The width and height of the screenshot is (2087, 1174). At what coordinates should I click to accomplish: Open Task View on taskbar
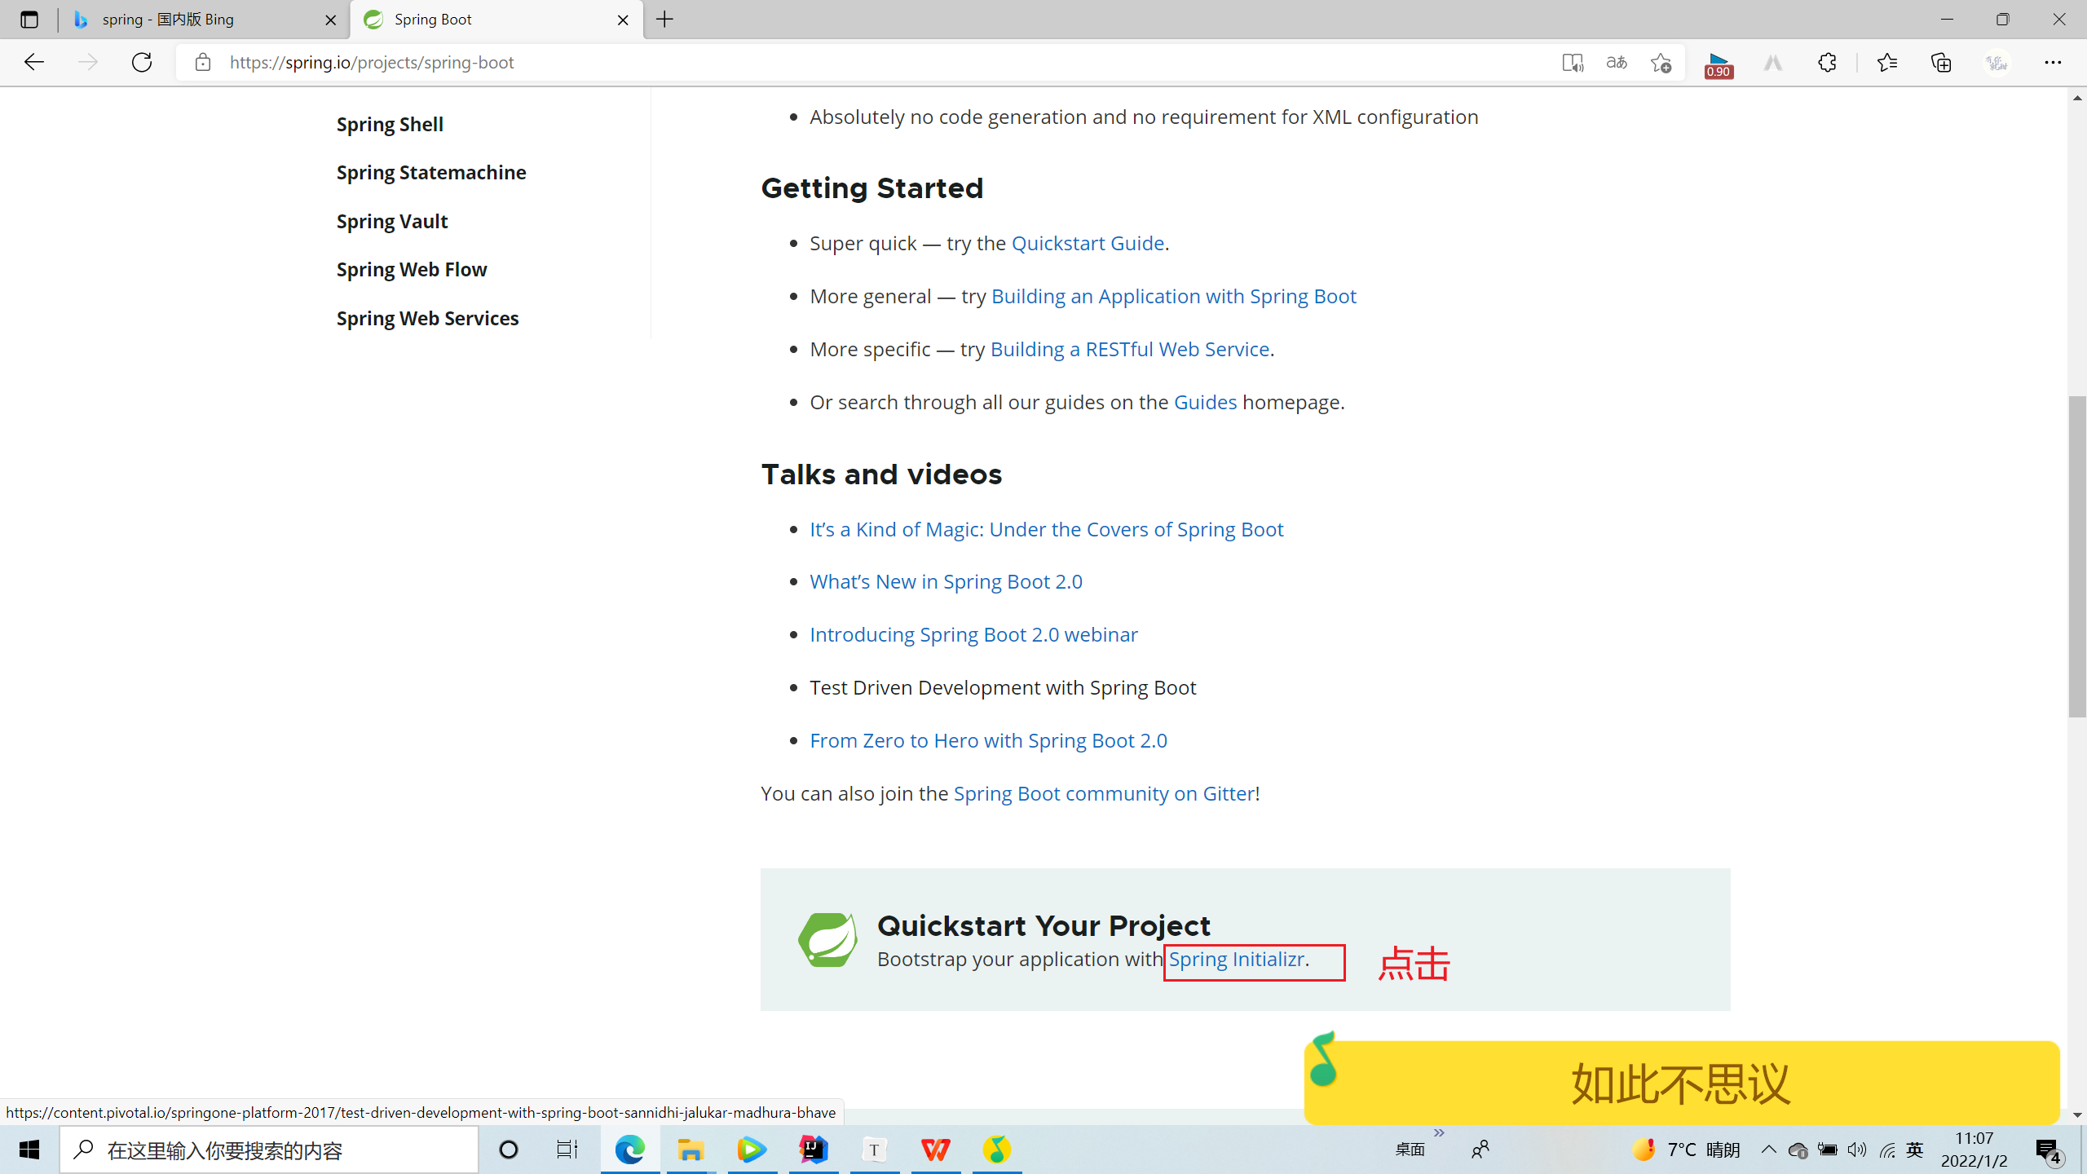coord(567,1150)
